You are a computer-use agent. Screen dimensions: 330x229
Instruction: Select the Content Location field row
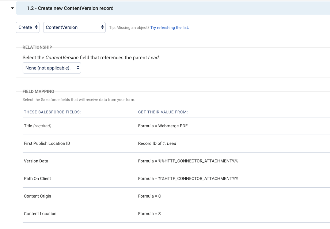click(x=40, y=214)
